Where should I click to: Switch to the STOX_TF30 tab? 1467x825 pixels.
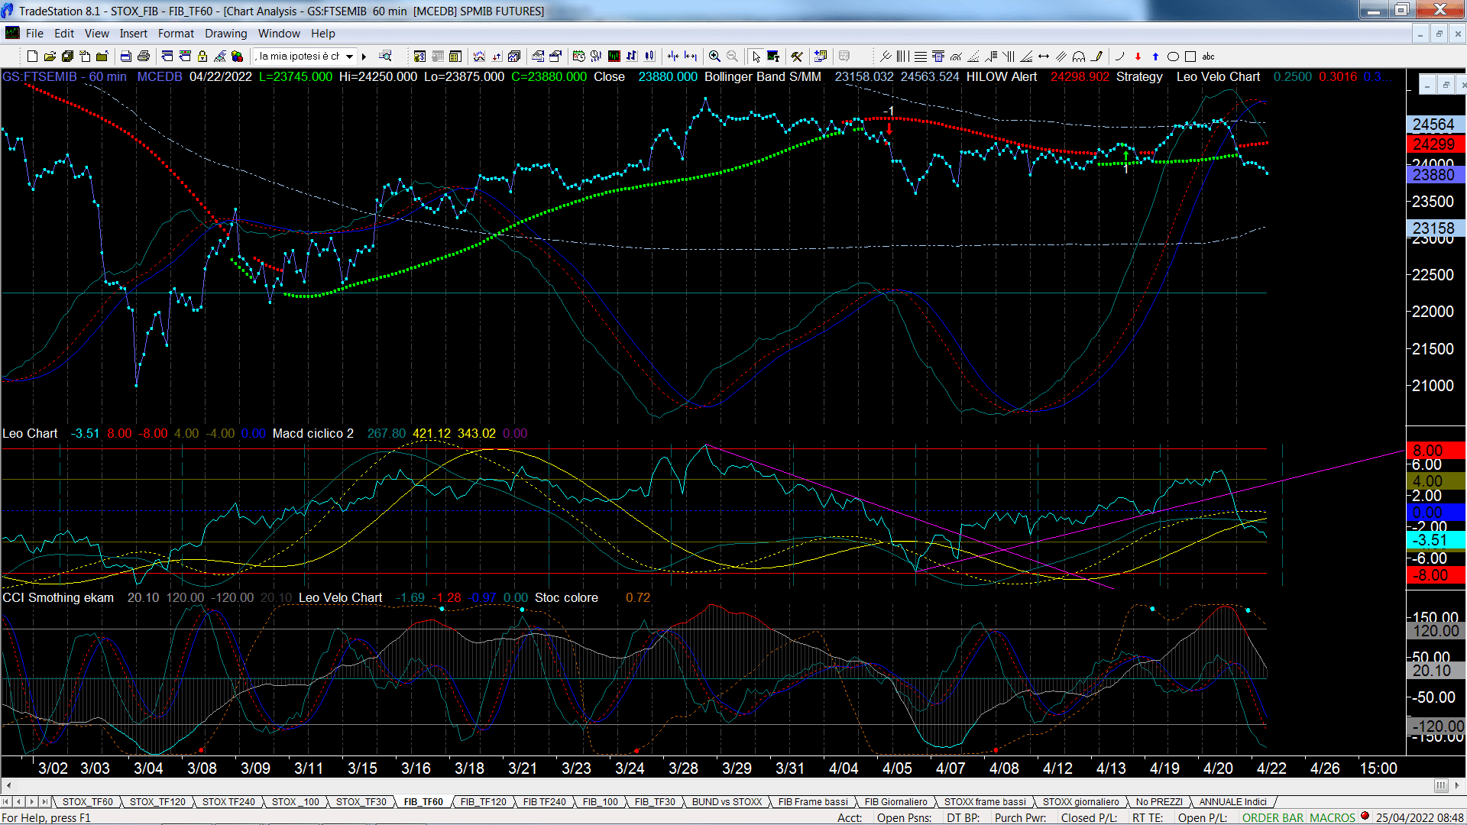coord(361,802)
